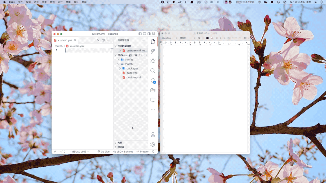Open the Source Control view in activity bar

click(x=153, y=51)
